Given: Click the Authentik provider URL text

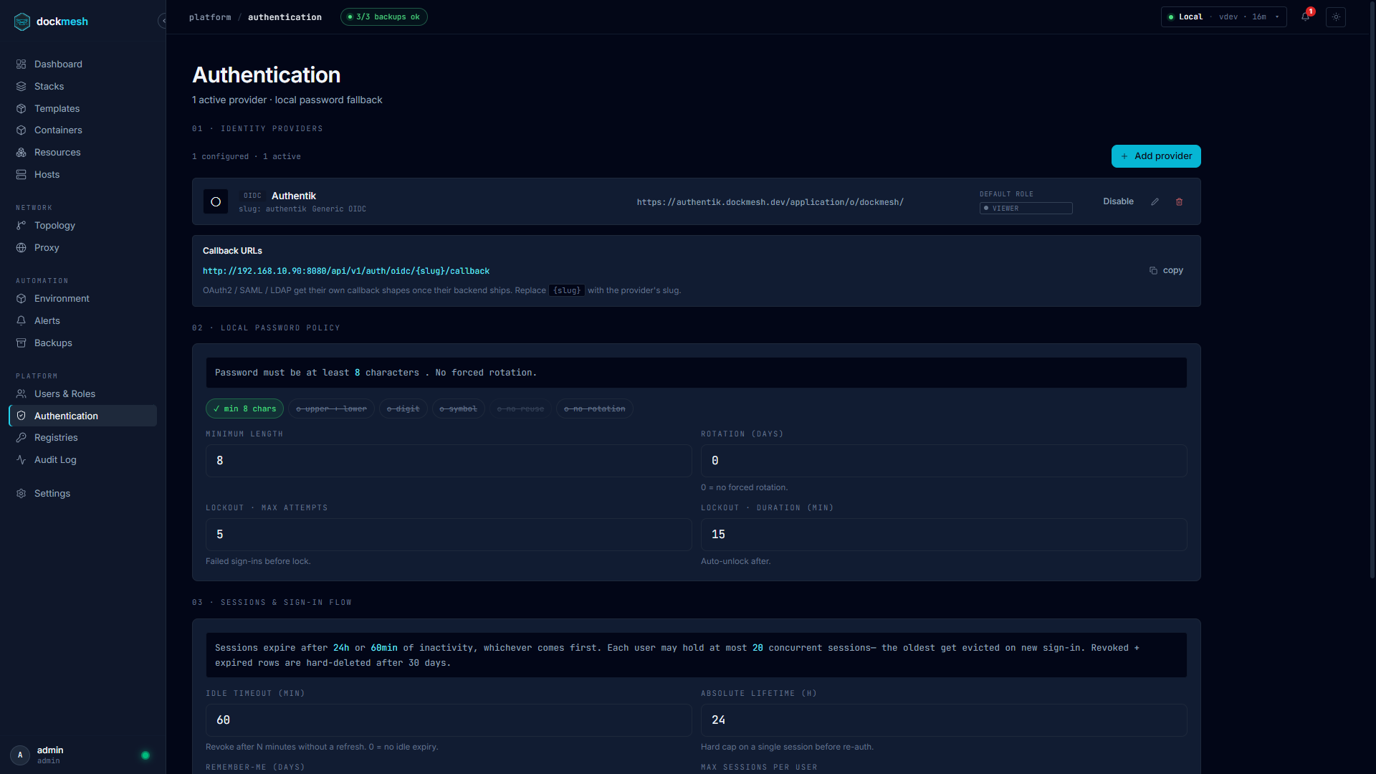Looking at the screenshot, I should click(770, 202).
